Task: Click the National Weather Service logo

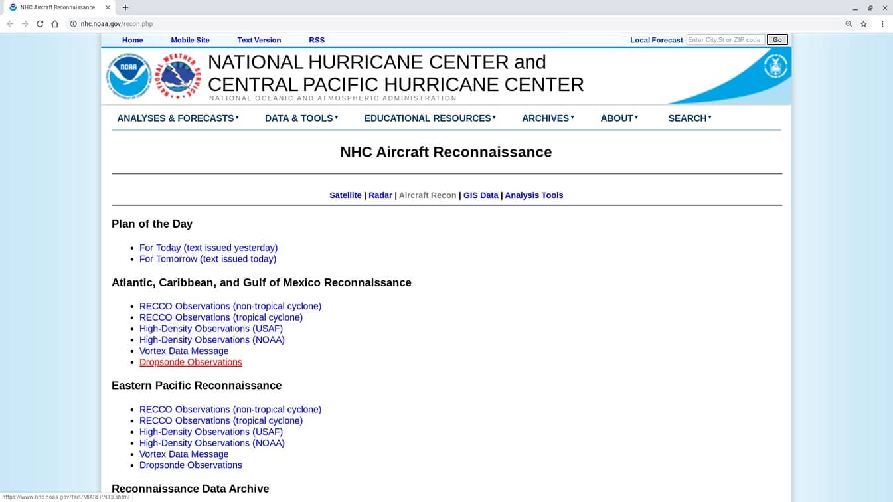Action: [x=178, y=76]
